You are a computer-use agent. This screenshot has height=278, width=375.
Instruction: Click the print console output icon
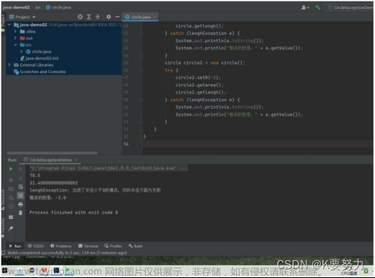[21, 204]
